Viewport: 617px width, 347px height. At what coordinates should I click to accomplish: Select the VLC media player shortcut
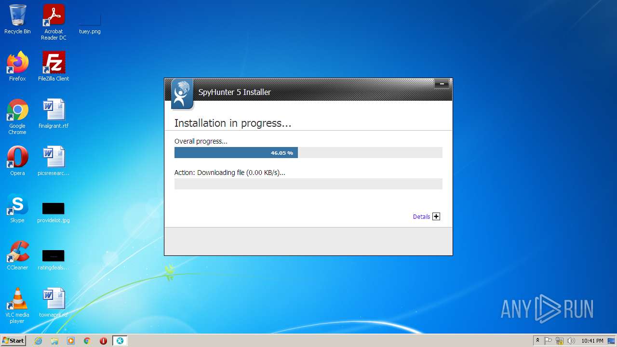[x=17, y=306]
